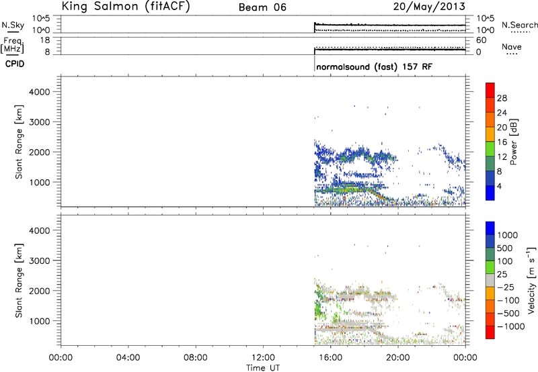538x372 pixels.
Task: Click the "Power [dB]" colorbar title
Action: [513, 142]
